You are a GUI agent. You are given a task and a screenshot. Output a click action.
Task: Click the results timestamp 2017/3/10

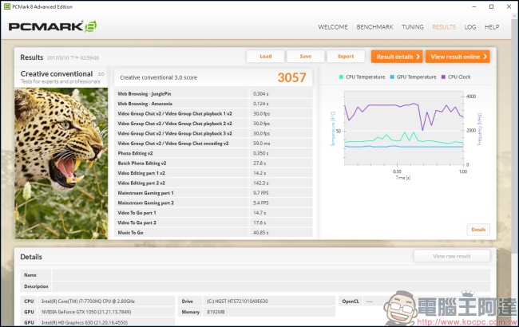click(x=73, y=58)
